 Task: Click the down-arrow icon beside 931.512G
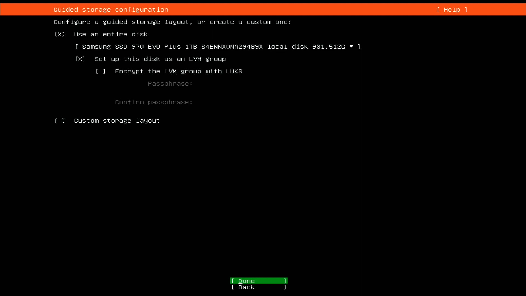(351, 46)
